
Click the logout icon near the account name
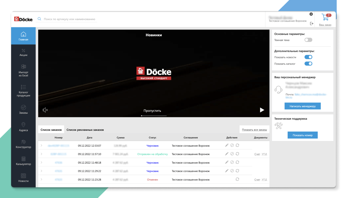311,24
